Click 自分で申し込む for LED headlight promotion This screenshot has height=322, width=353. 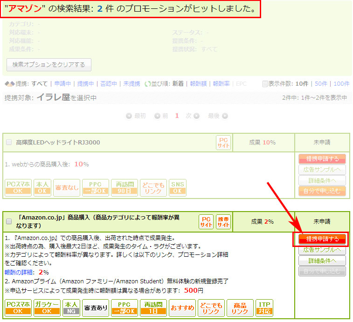point(322,191)
